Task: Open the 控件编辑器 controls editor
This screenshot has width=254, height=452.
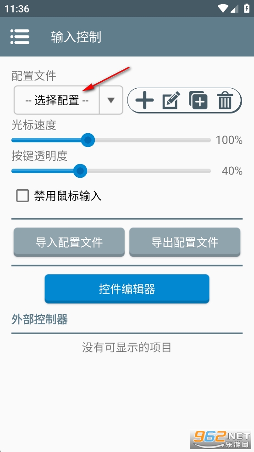Action: click(x=127, y=288)
